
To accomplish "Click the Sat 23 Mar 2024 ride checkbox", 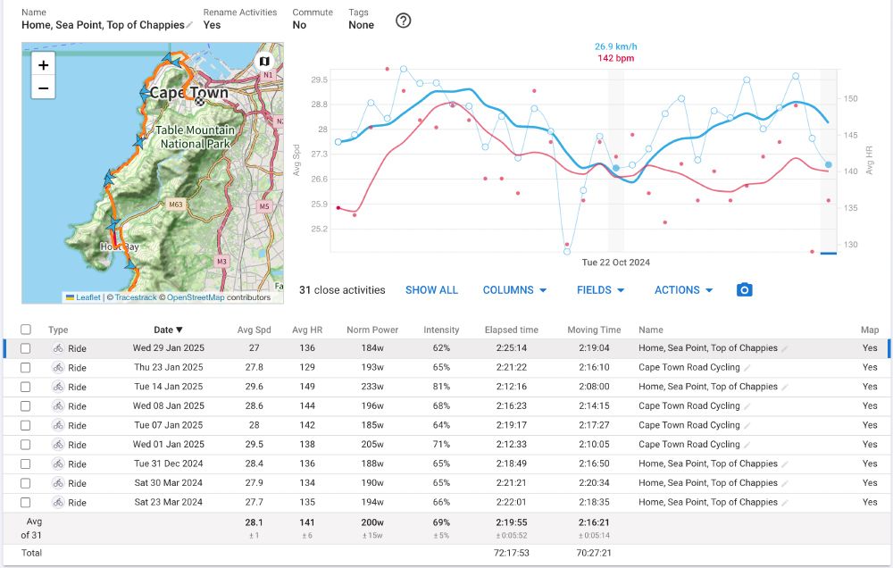I will 26,503.
